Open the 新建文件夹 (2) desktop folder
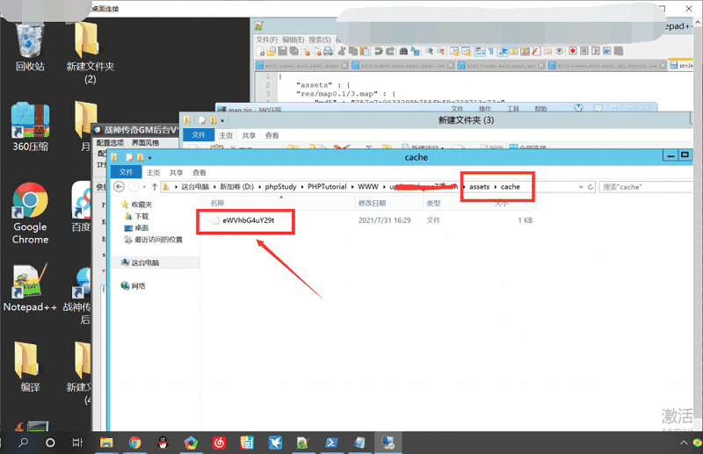 [90, 53]
